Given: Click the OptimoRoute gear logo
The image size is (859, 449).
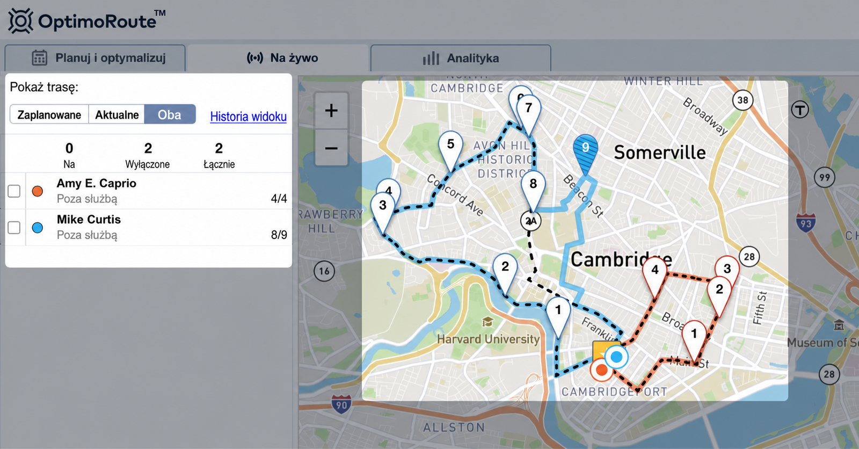Looking at the screenshot, I should [x=20, y=21].
